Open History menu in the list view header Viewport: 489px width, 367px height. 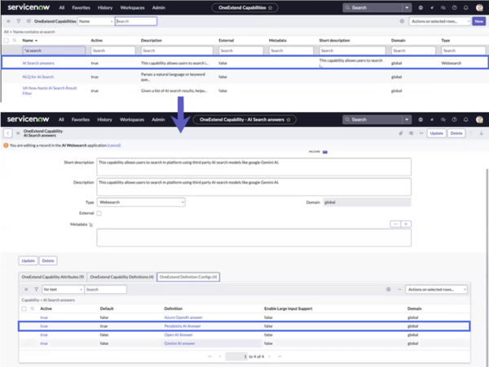click(105, 7)
